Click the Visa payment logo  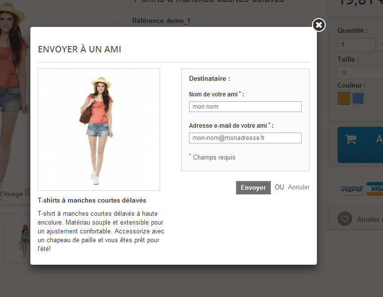click(375, 189)
